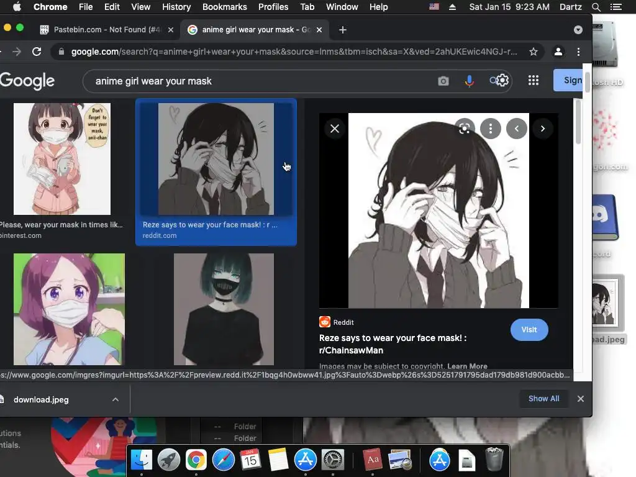Image resolution: width=636 pixels, height=477 pixels.
Task: Click the Visit button
Action: tap(529, 330)
